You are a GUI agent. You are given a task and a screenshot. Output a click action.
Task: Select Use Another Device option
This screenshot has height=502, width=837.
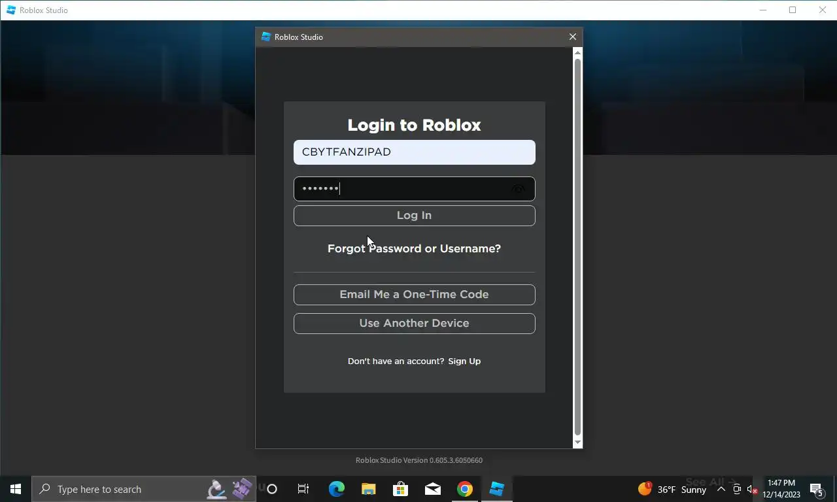pyautogui.click(x=414, y=324)
